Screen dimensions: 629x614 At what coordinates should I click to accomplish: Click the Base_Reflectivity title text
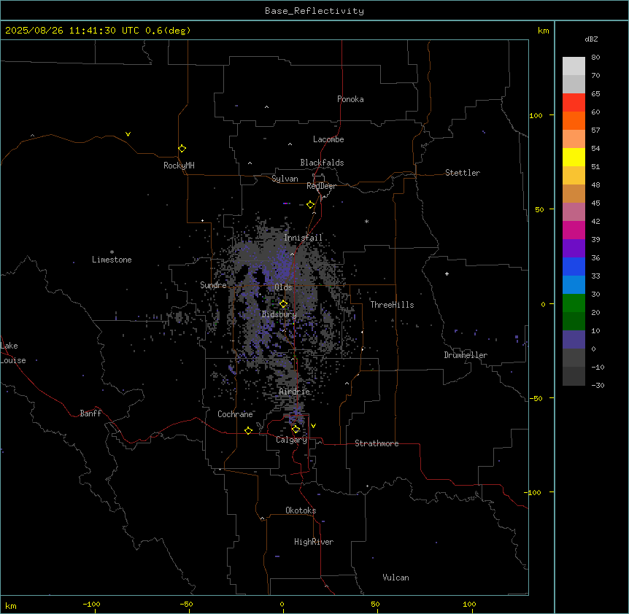[314, 11]
